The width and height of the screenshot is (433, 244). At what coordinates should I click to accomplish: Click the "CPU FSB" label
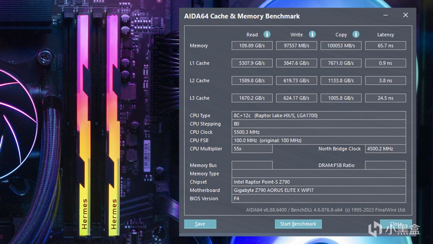(x=199, y=140)
